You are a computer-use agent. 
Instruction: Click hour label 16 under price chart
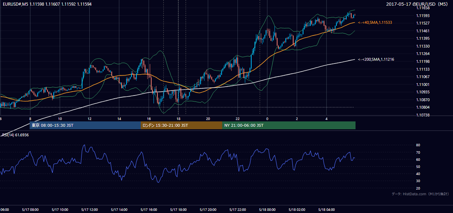[149, 119]
